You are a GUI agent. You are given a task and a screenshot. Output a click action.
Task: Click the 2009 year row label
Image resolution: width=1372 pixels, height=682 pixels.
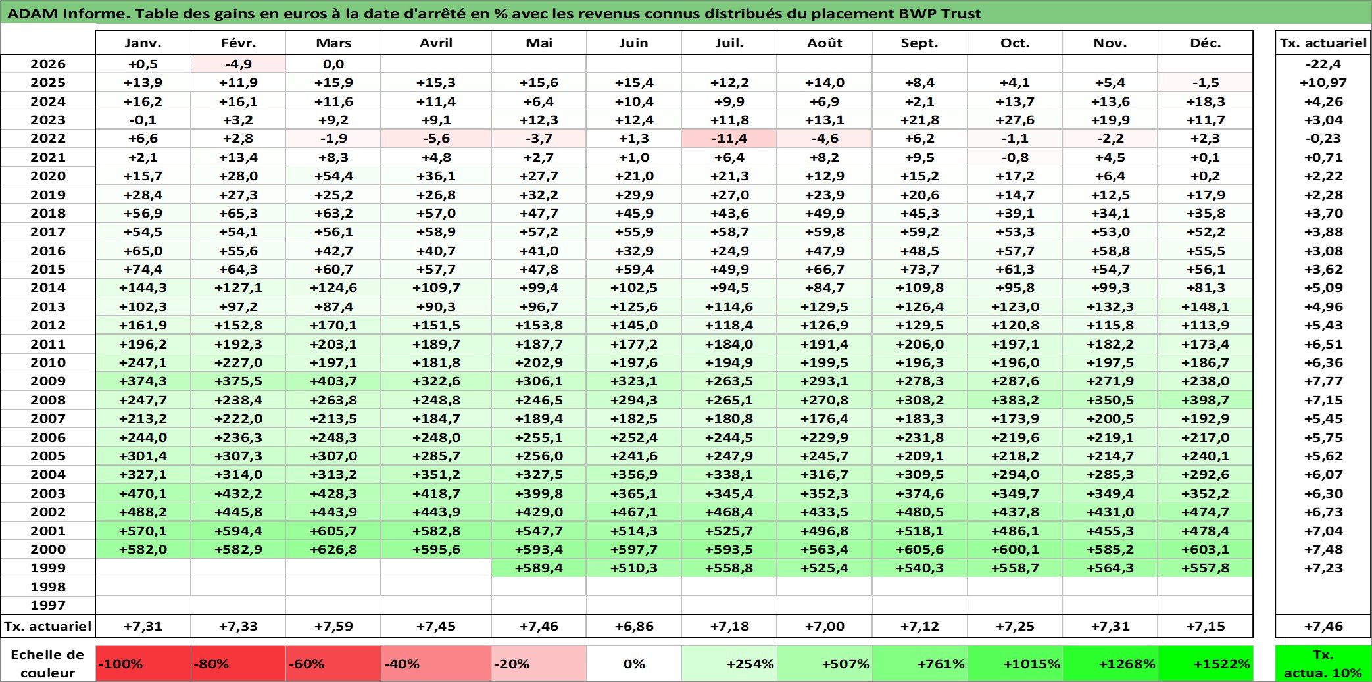pyautogui.click(x=48, y=381)
